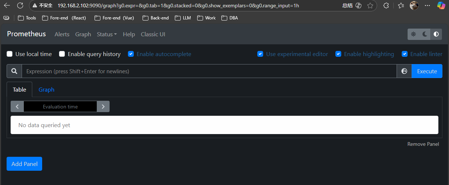Click the not-secure warning icon in the address bar
Viewport: 449px width, 185px height.
pos(35,5)
